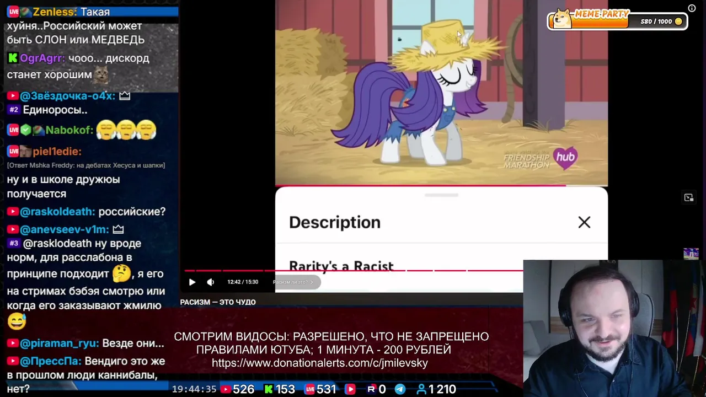Click the 580 / 1000 counter
The image size is (706, 397).
[x=656, y=22]
